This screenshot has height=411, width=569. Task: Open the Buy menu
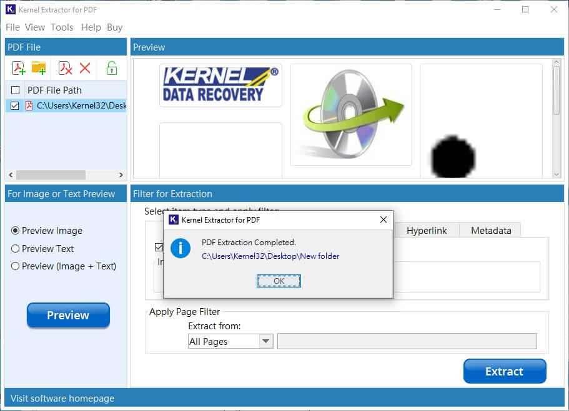tap(115, 27)
